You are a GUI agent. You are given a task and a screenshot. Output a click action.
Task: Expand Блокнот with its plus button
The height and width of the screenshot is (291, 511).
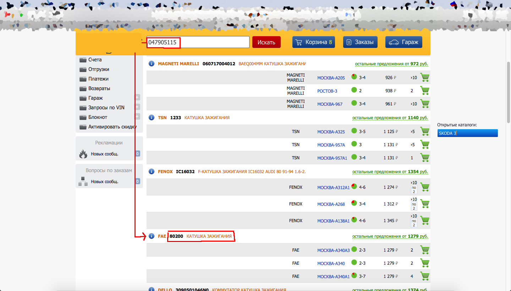tap(137, 117)
